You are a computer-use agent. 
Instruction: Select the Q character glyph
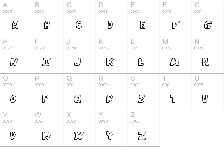(x=78, y=99)
